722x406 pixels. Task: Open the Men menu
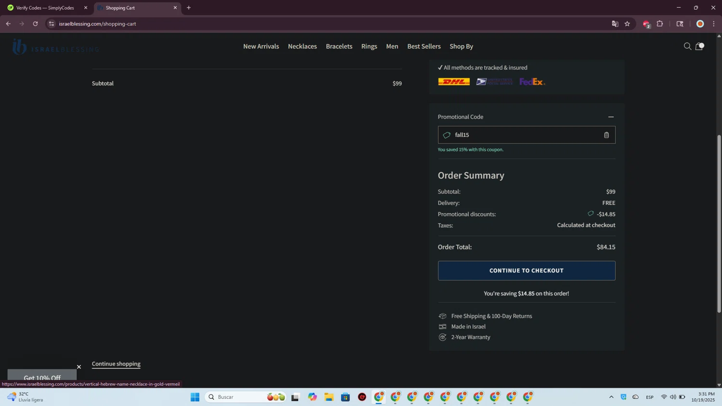coord(392,46)
